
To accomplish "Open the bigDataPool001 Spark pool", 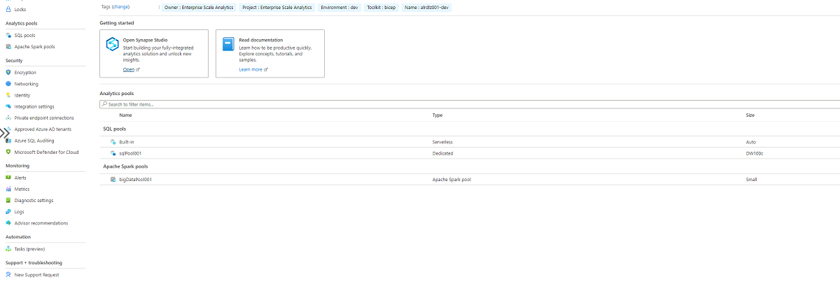I will [470, 180].
